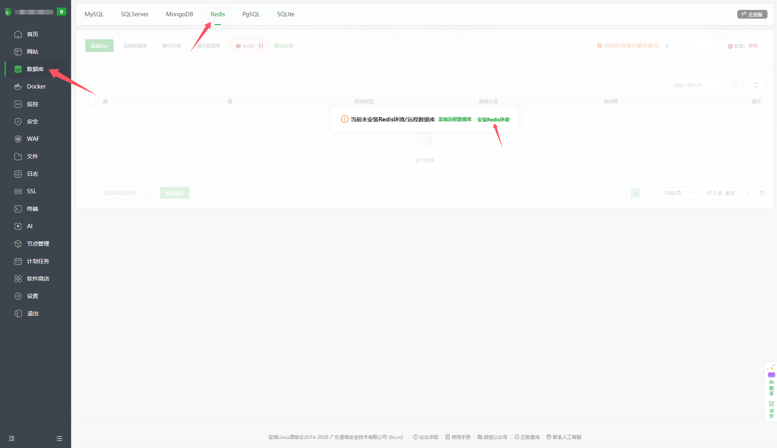Open the SSL certificate icon
Screen dimensions: 777x448
click(18, 191)
